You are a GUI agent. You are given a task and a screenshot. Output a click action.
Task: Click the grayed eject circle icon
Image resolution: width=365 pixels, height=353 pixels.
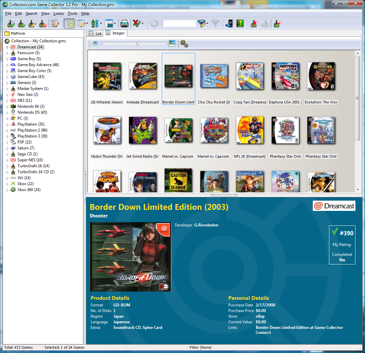(154, 23)
